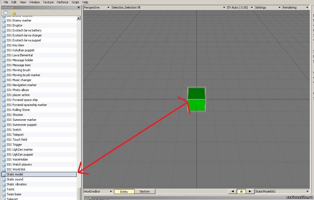Click the icon beside SS1 Shooter

pyautogui.click(x=4, y=115)
